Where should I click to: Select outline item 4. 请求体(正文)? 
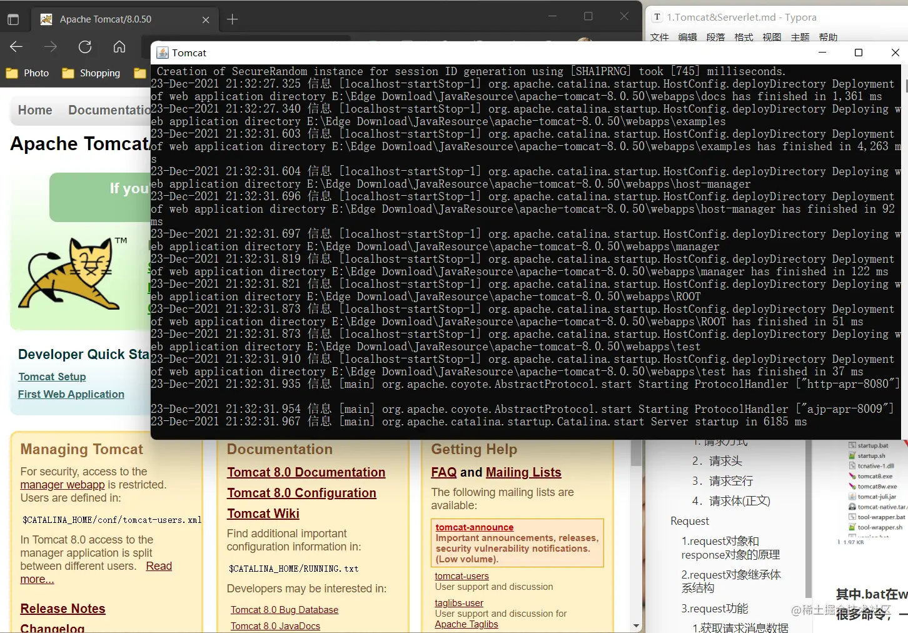731,501
